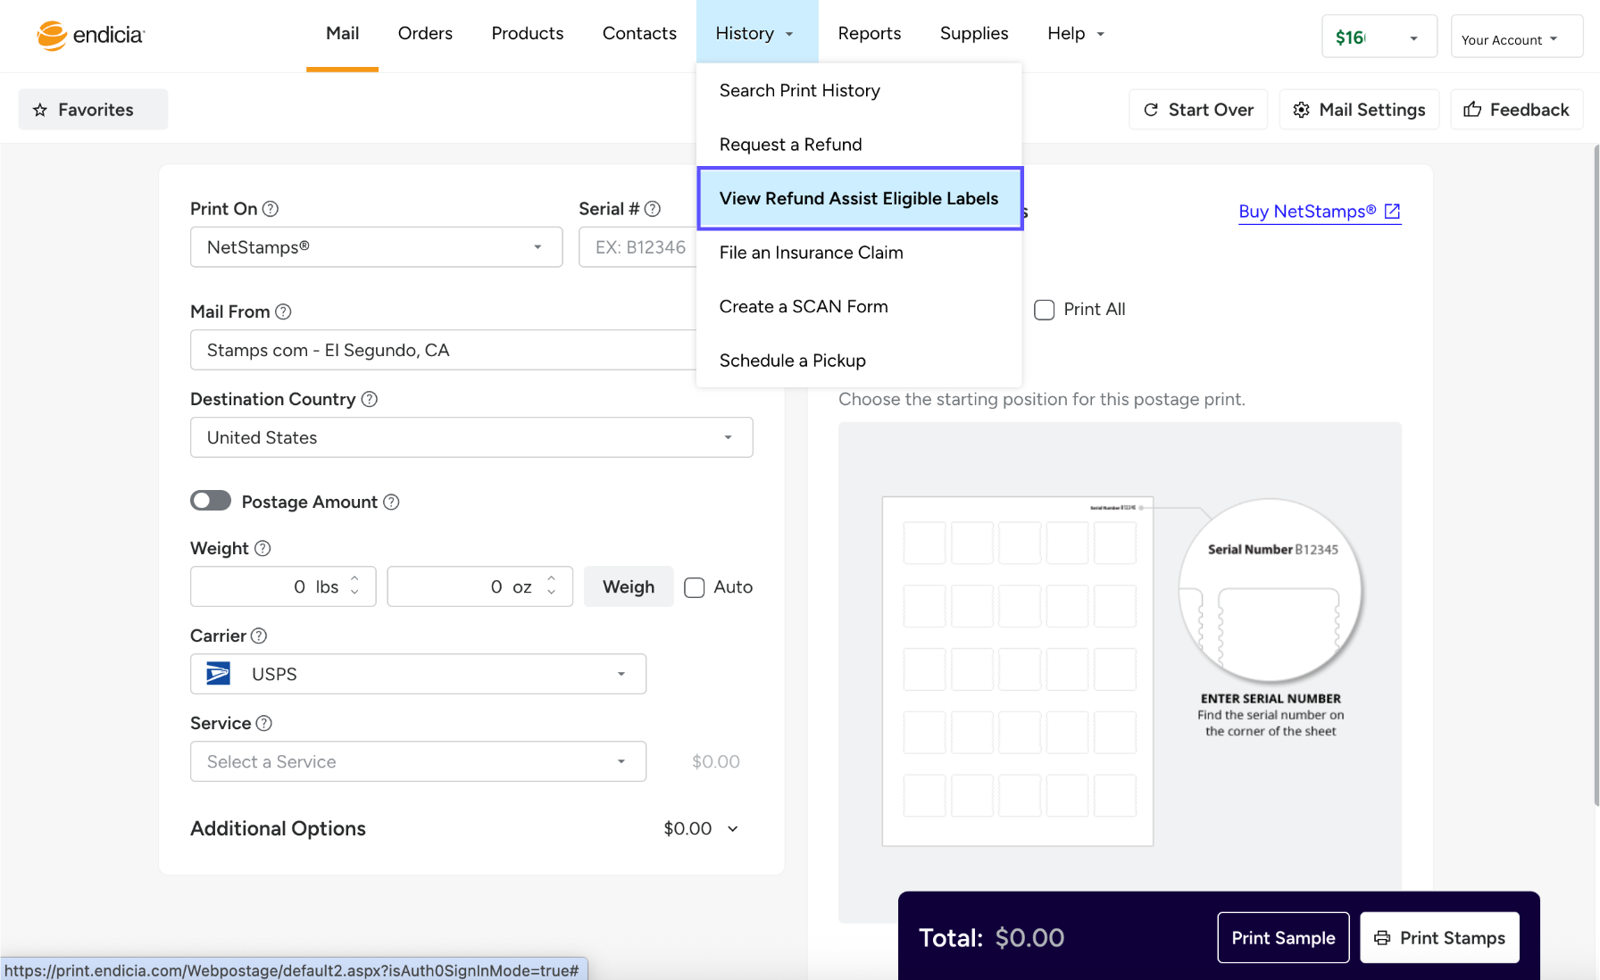Open the Mail From help tooltip icon
Screen dimensions: 1600x980
(x=283, y=311)
